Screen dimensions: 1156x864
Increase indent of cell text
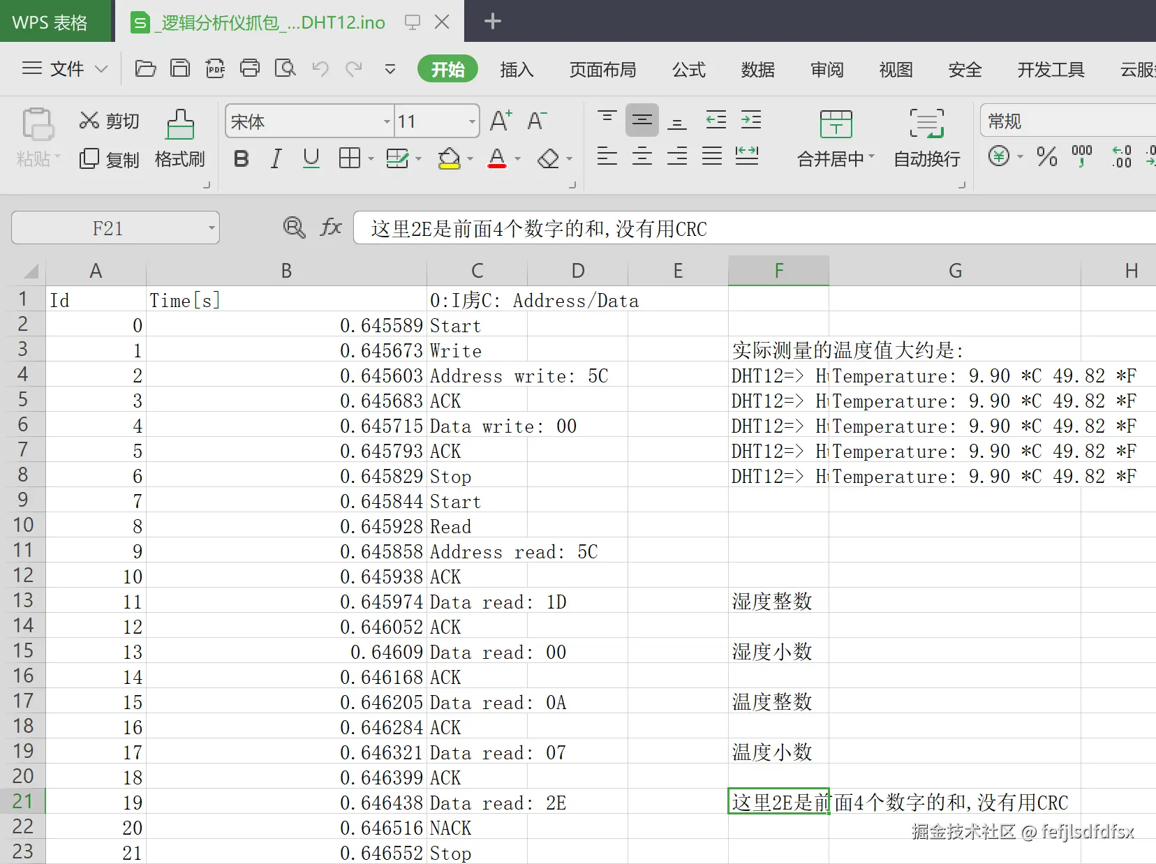pyautogui.click(x=751, y=120)
